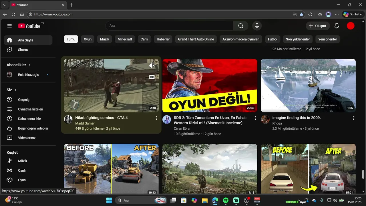Open Canlı under Keşfet sidebar
The height and width of the screenshot is (206, 366).
pyautogui.click(x=28, y=171)
